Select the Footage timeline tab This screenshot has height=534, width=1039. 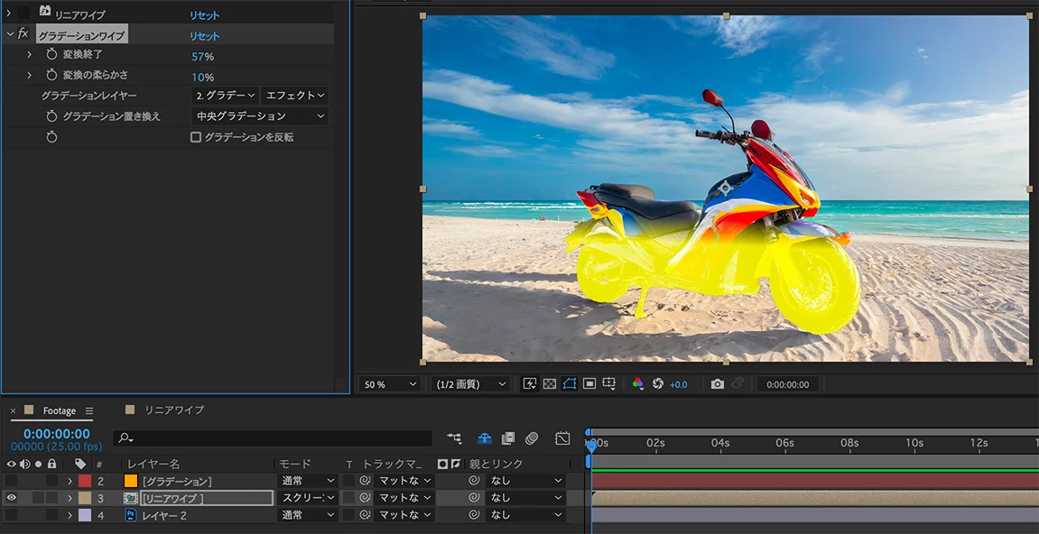tap(60, 411)
